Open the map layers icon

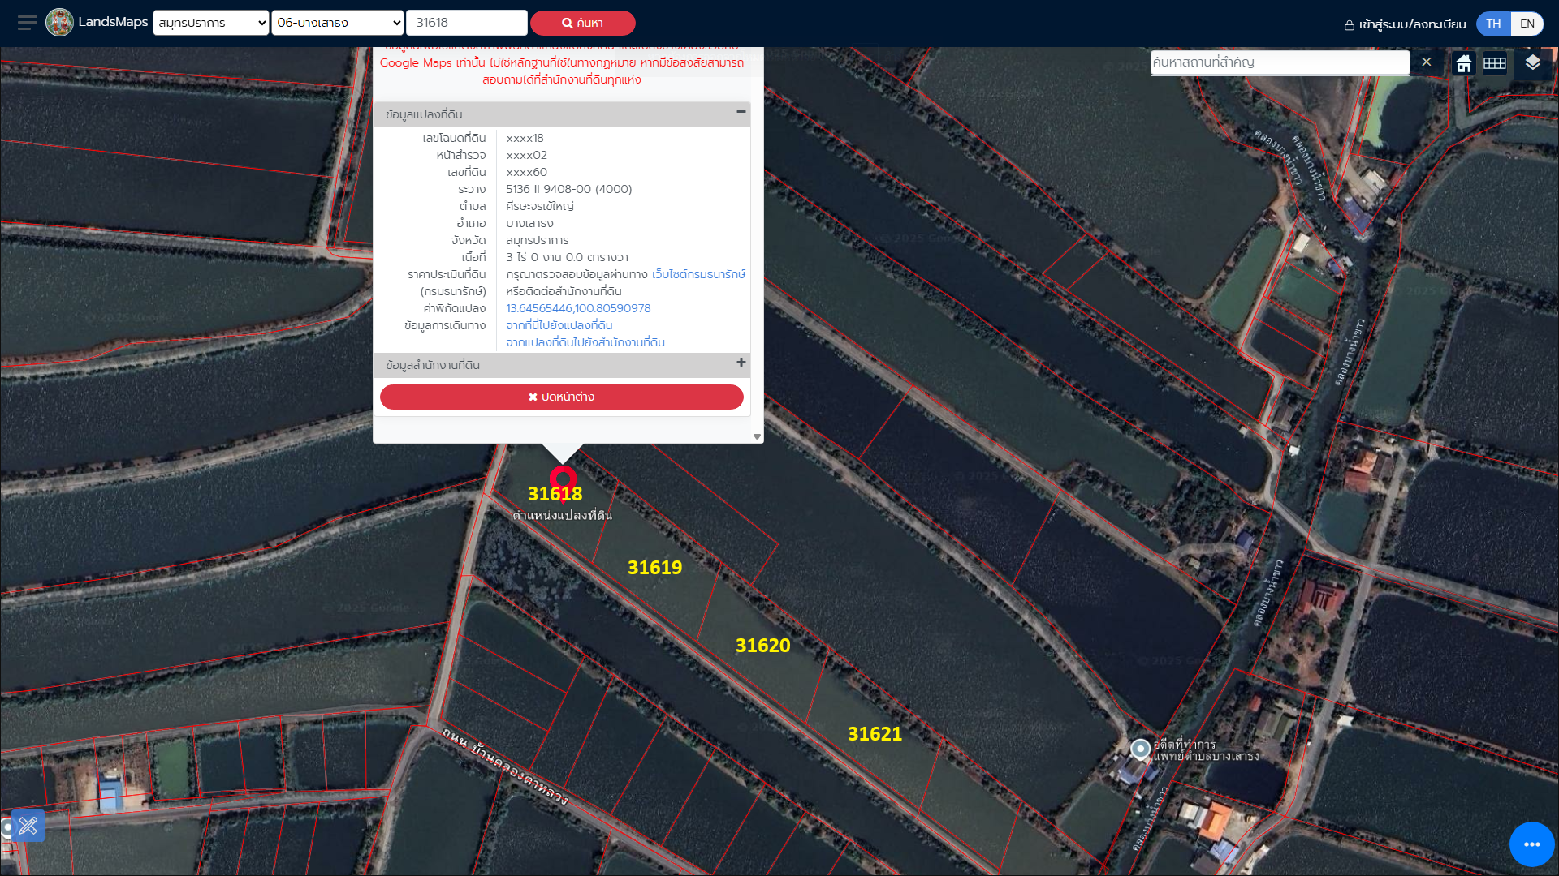(x=1532, y=63)
